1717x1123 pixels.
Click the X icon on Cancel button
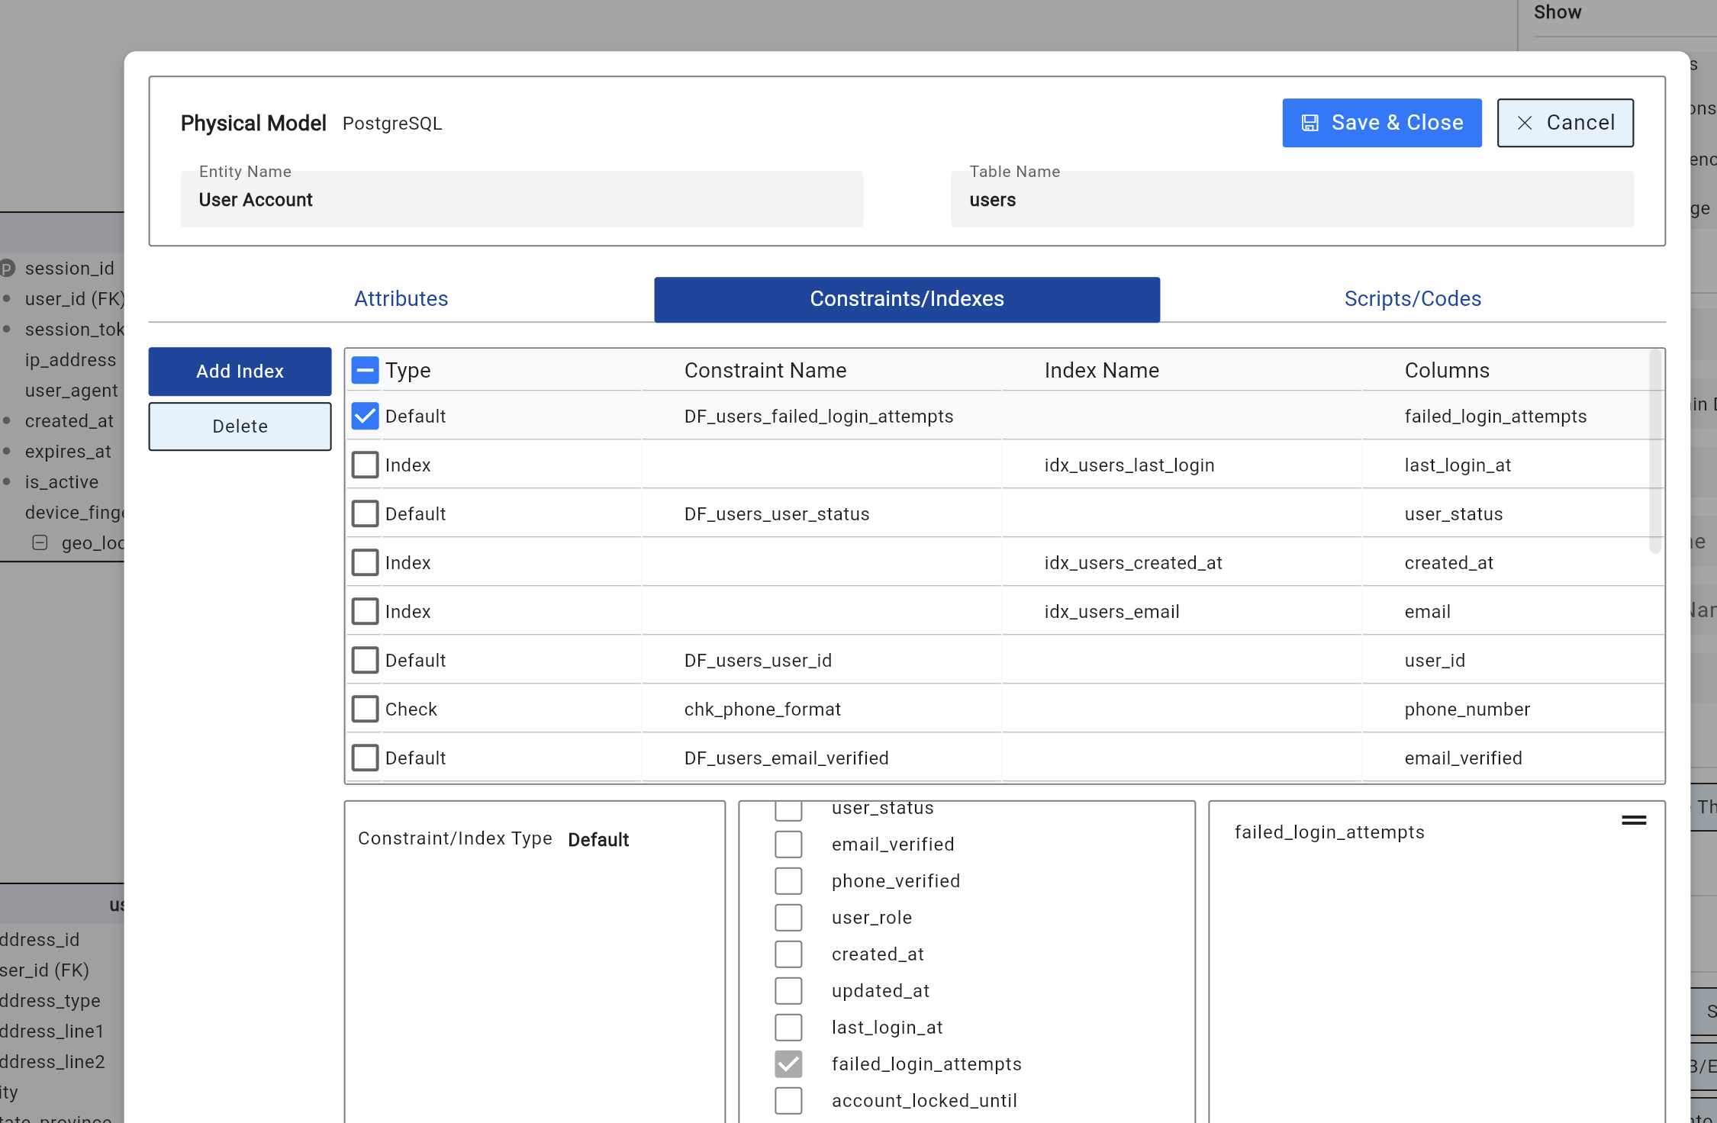click(1525, 123)
